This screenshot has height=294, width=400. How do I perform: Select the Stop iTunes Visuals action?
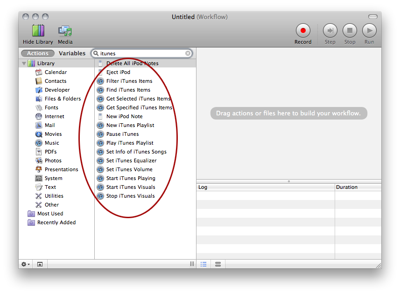(146, 196)
